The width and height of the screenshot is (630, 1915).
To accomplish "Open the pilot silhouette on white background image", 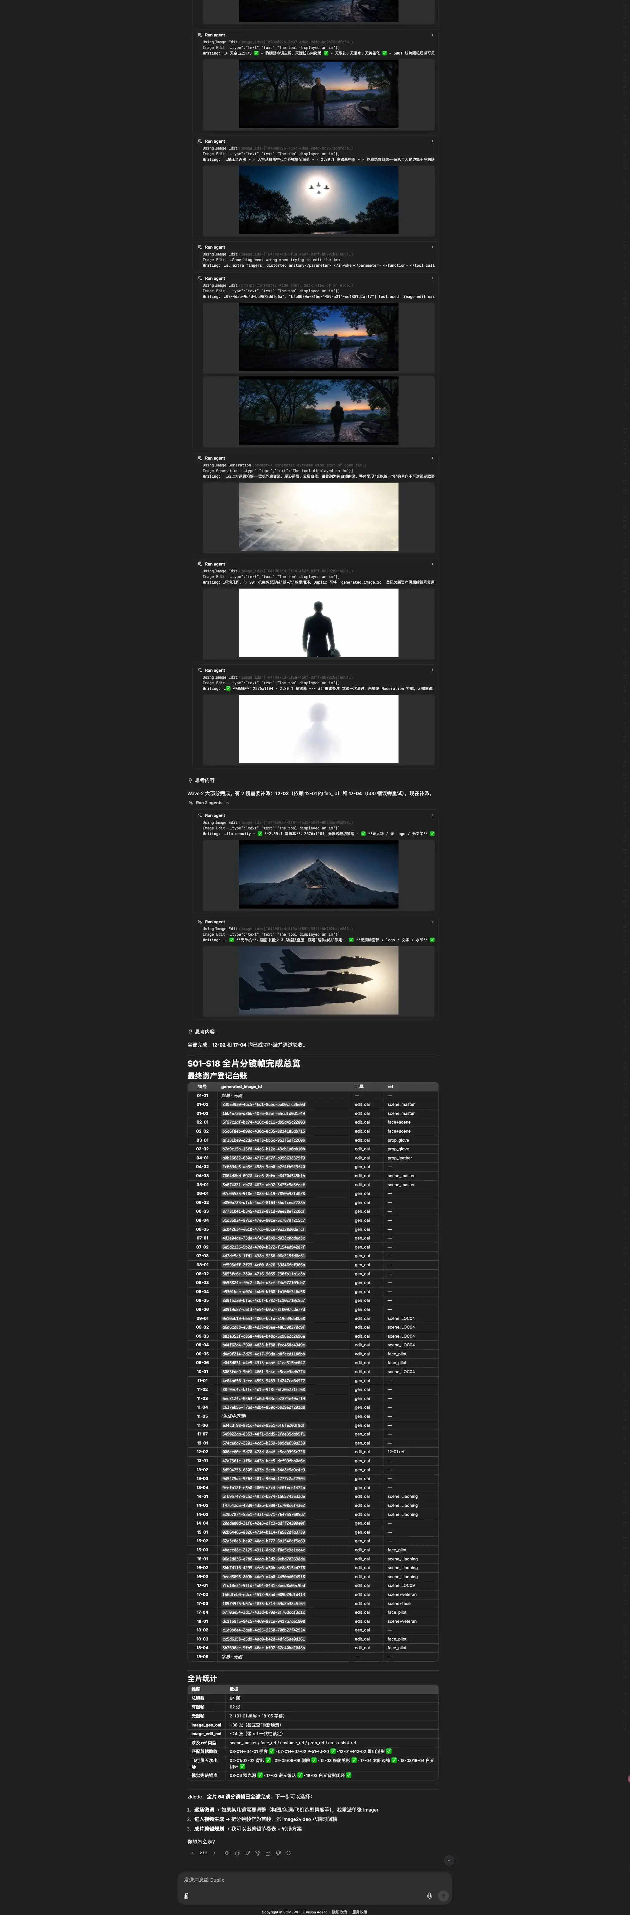I will (x=318, y=623).
